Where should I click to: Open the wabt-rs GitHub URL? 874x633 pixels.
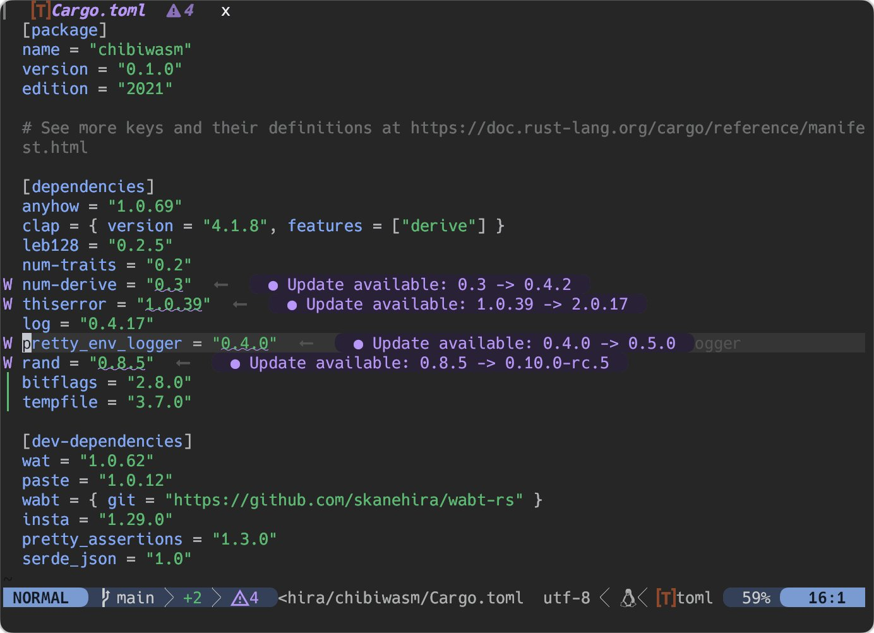point(344,500)
